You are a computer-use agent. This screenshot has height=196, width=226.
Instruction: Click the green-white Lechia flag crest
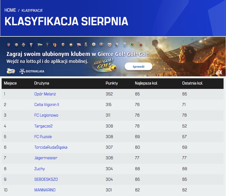tap(40, 45)
